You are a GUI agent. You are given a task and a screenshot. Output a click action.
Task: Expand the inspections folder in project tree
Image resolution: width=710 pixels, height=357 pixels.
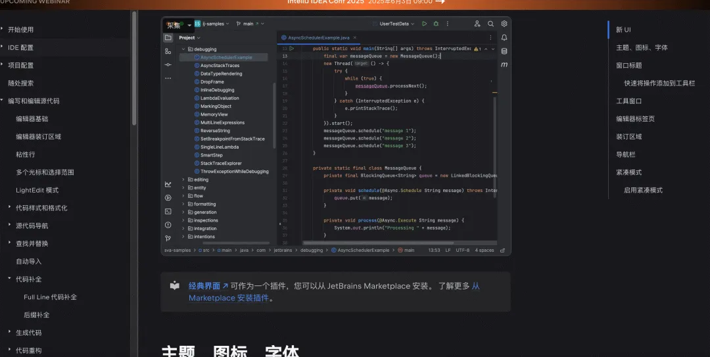(x=183, y=220)
